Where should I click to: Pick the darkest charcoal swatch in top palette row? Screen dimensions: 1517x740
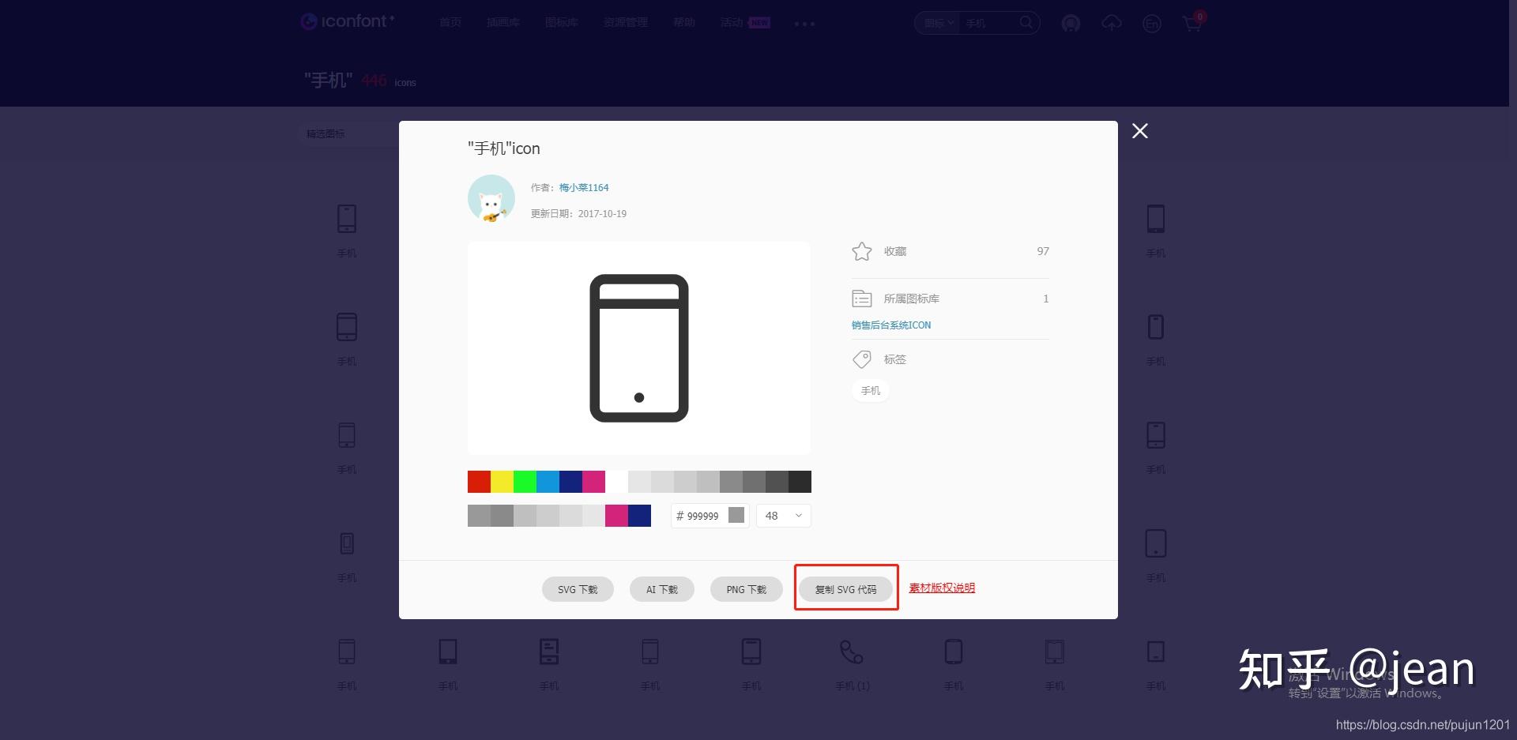point(800,482)
